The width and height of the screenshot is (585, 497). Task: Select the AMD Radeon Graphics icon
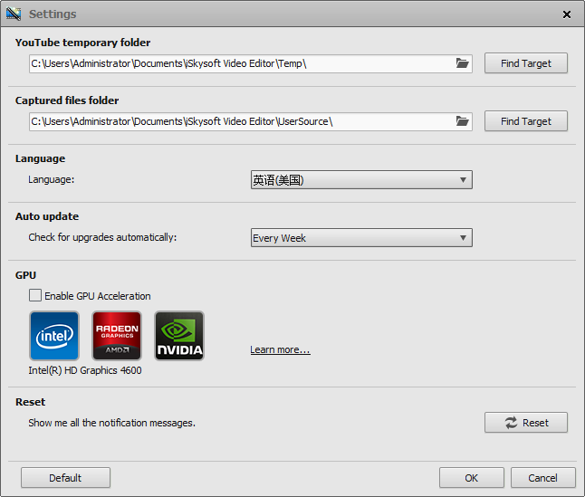pyautogui.click(x=117, y=336)
